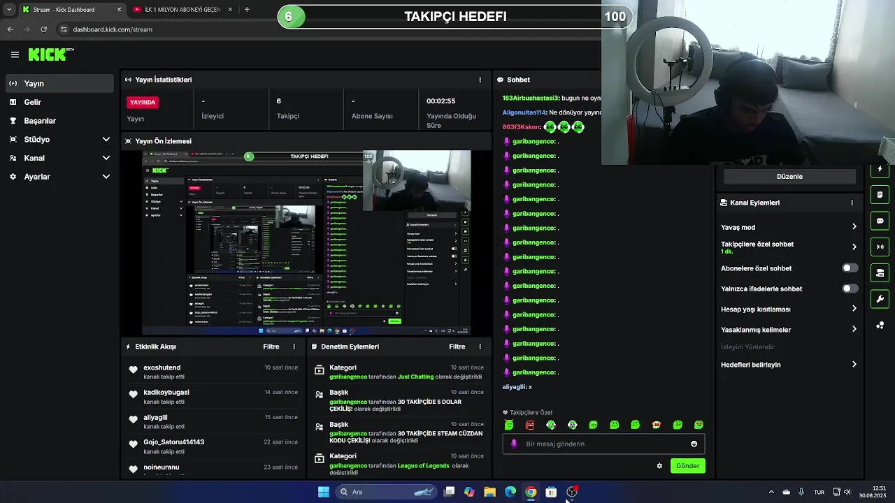The height and width of the screenshot is (503, 895).
Task: Click the Düzenle button
Action: click(x=789, y=177)
